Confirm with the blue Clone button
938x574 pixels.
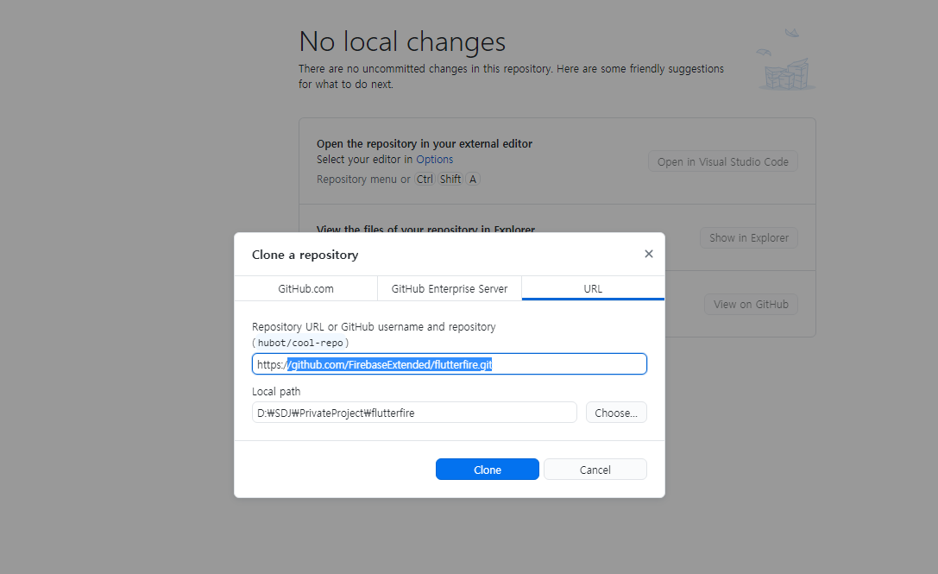tap(487, 470)
